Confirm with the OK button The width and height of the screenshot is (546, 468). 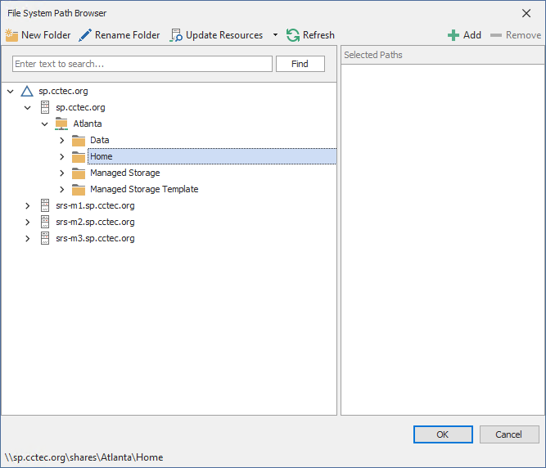click(x=443, y=434)
